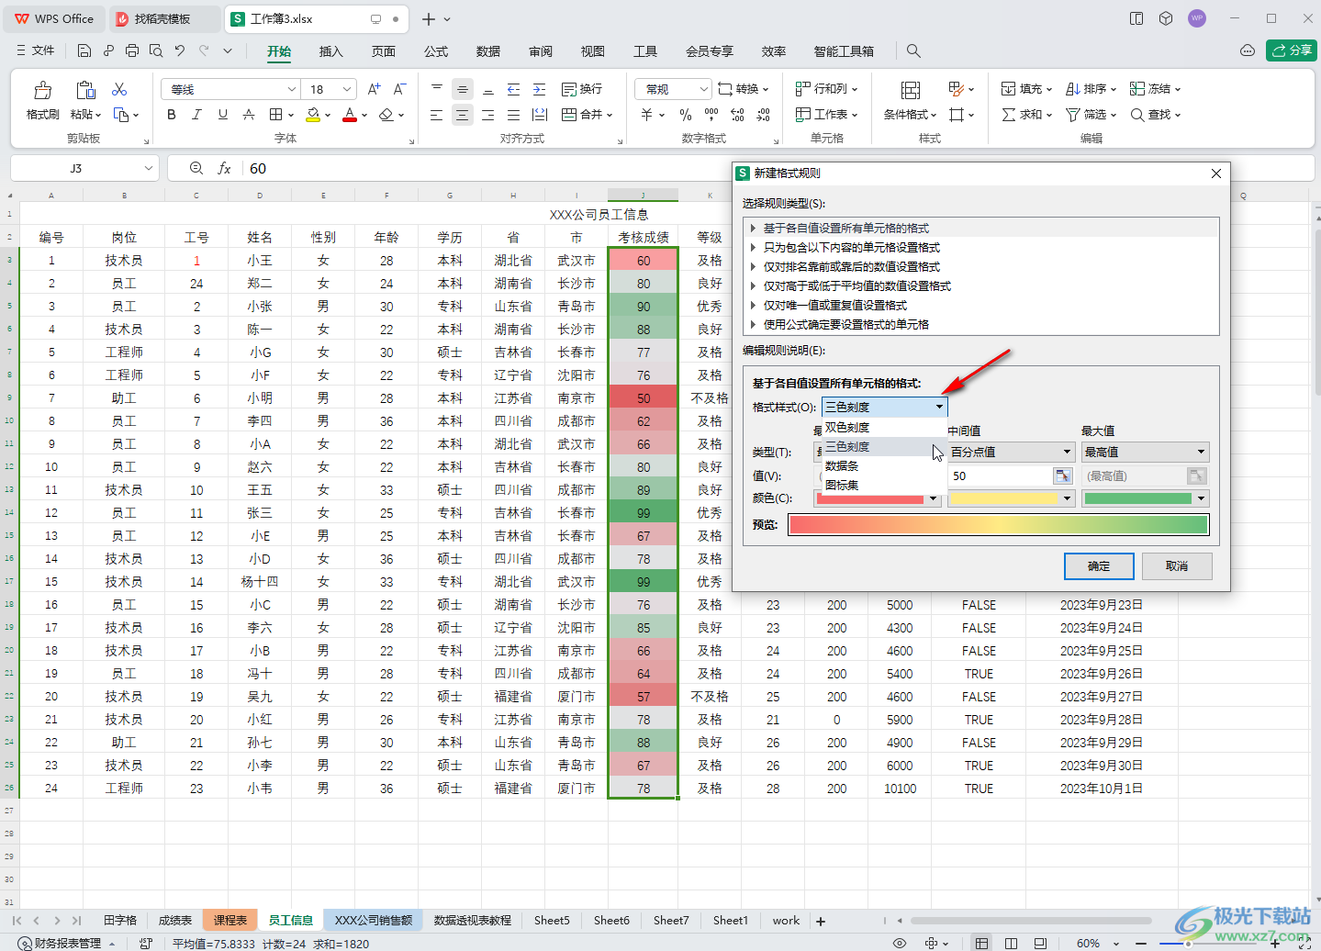Open the 找稻壳模板 document tab

point(162,18)
